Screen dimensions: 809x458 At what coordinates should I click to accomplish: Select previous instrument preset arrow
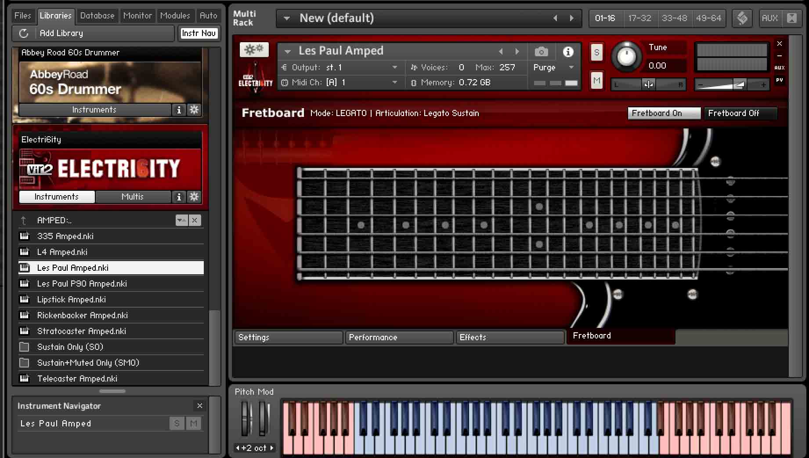pos(501,51)
